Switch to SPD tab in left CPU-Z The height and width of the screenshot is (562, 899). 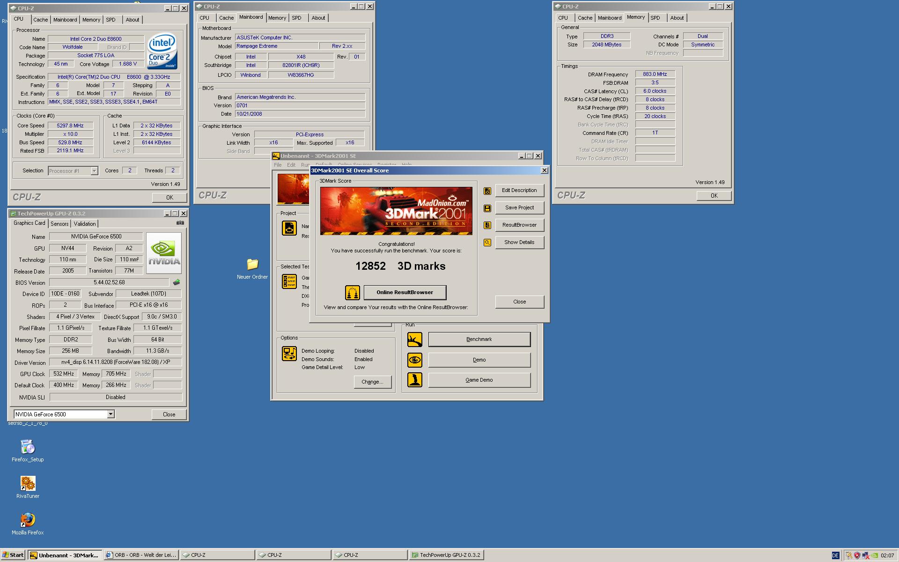click(x=111, y=20)
